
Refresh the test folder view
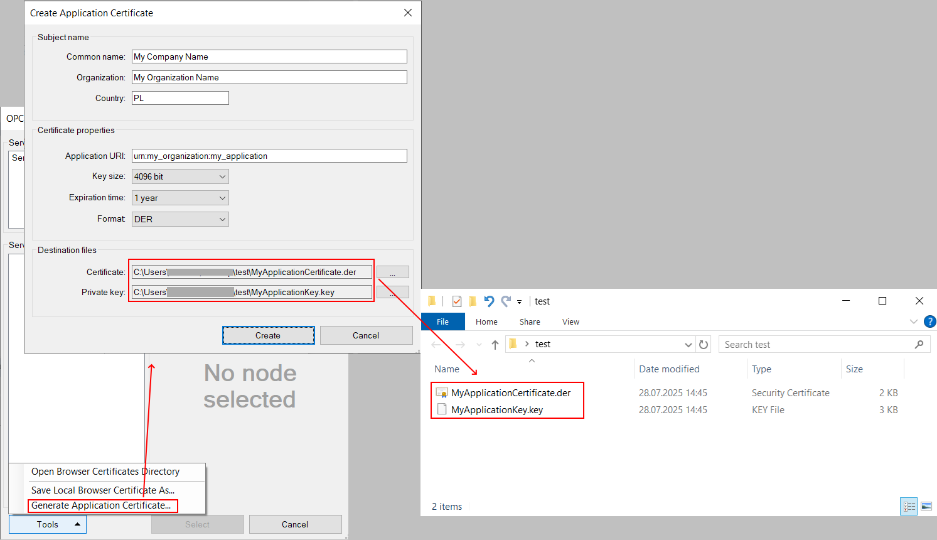(704, 345)
